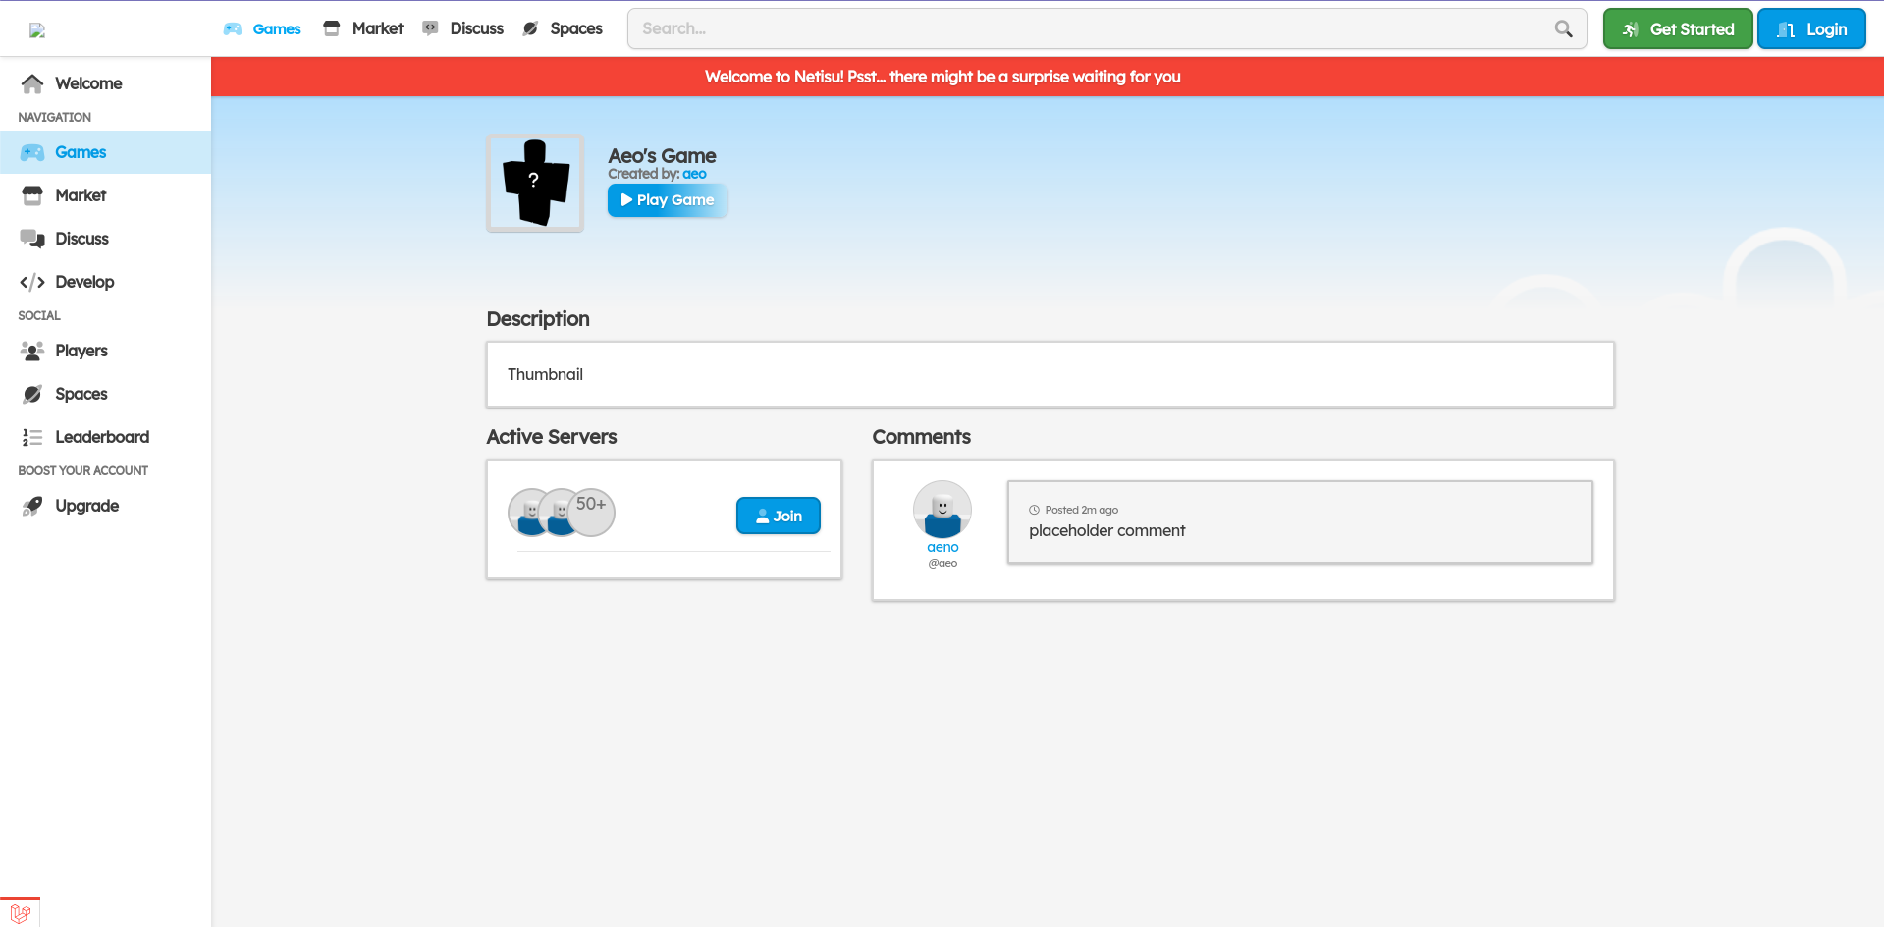The width and height of the screenshot is (1884, 927).
Task: Open the Spaces planet icon in sidebar
Action: point(32,395)
